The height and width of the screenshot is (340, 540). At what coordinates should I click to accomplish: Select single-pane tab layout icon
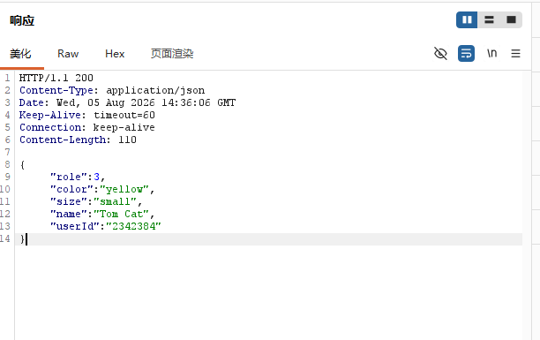[x=512, y=19]
